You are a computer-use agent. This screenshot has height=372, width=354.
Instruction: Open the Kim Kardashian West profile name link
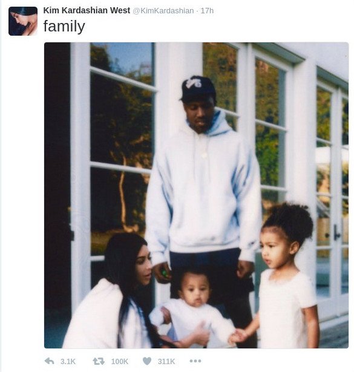coord(87,10)
